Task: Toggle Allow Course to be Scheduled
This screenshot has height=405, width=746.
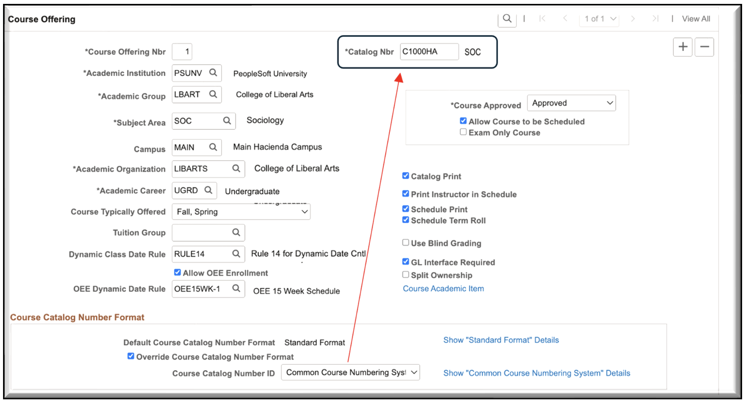Action: (x=463, y=121)
